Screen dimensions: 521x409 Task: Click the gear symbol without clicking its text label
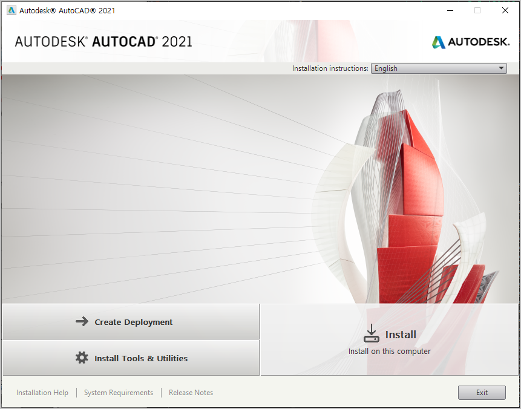(x=82, y=358)
